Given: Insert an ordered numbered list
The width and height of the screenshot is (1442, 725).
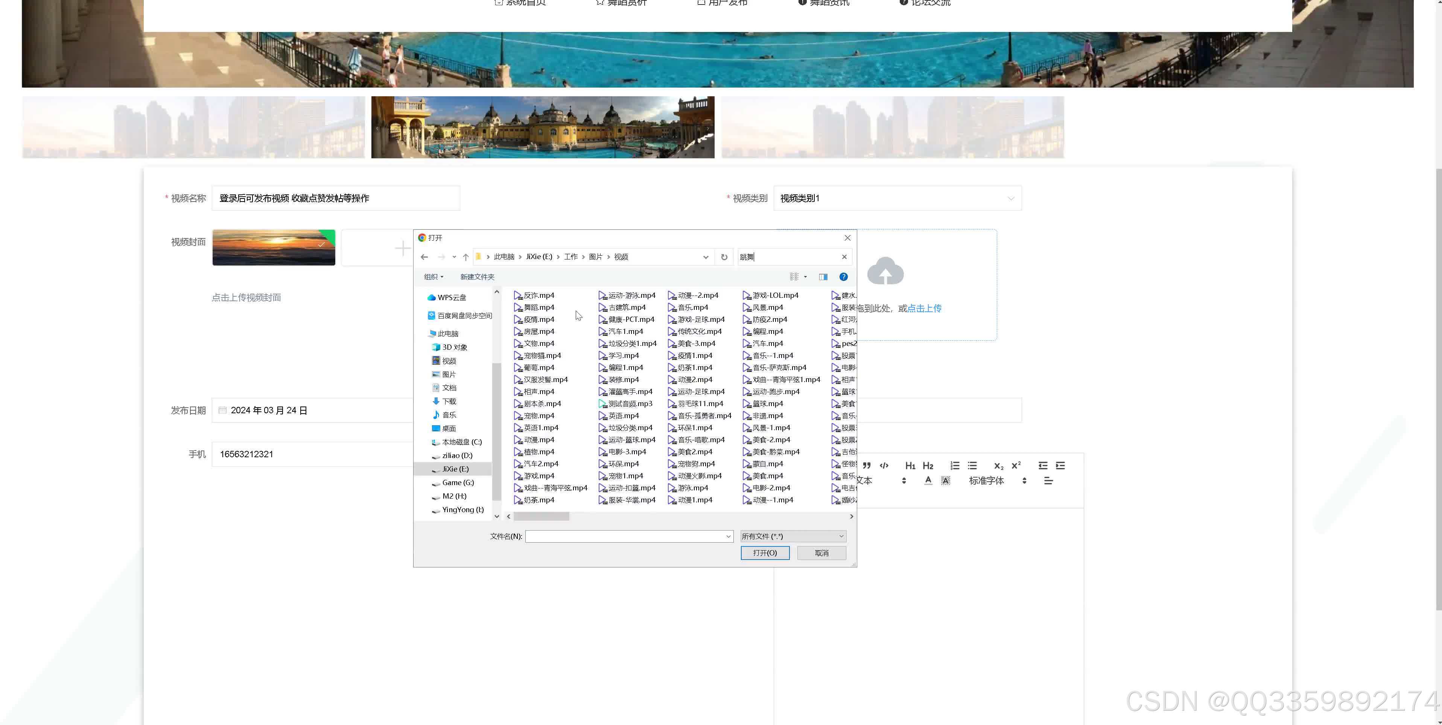Looking at the screenshot, I should coord(954,466).
